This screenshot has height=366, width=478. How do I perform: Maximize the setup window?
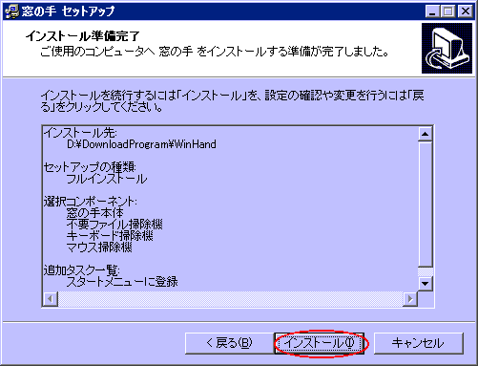pyautogui.click(x=448, y=11)
